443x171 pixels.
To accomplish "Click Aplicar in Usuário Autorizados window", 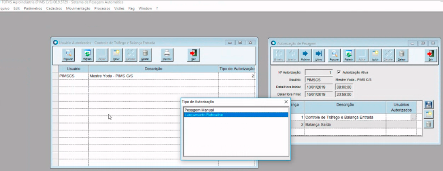I will click(x=102, y=55).
